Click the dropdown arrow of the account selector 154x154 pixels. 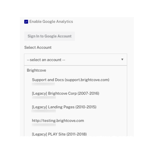click(x=122, y=60)
